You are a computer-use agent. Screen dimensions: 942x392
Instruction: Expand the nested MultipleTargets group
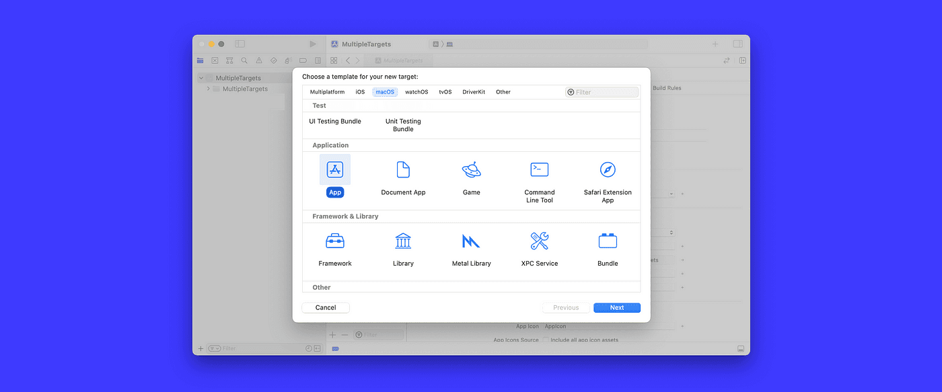[208, 88]
